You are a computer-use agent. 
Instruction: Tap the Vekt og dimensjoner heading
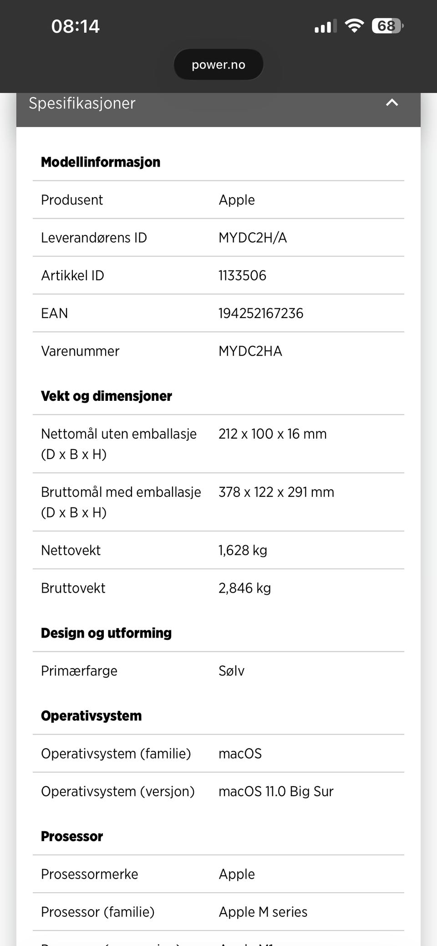point(107,396)
